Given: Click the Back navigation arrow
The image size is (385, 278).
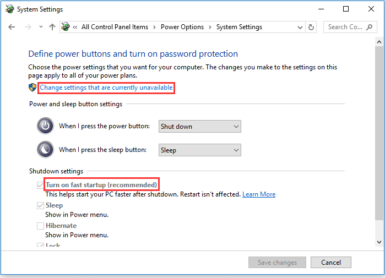Looking at the screenshot, I should (12, 27).
